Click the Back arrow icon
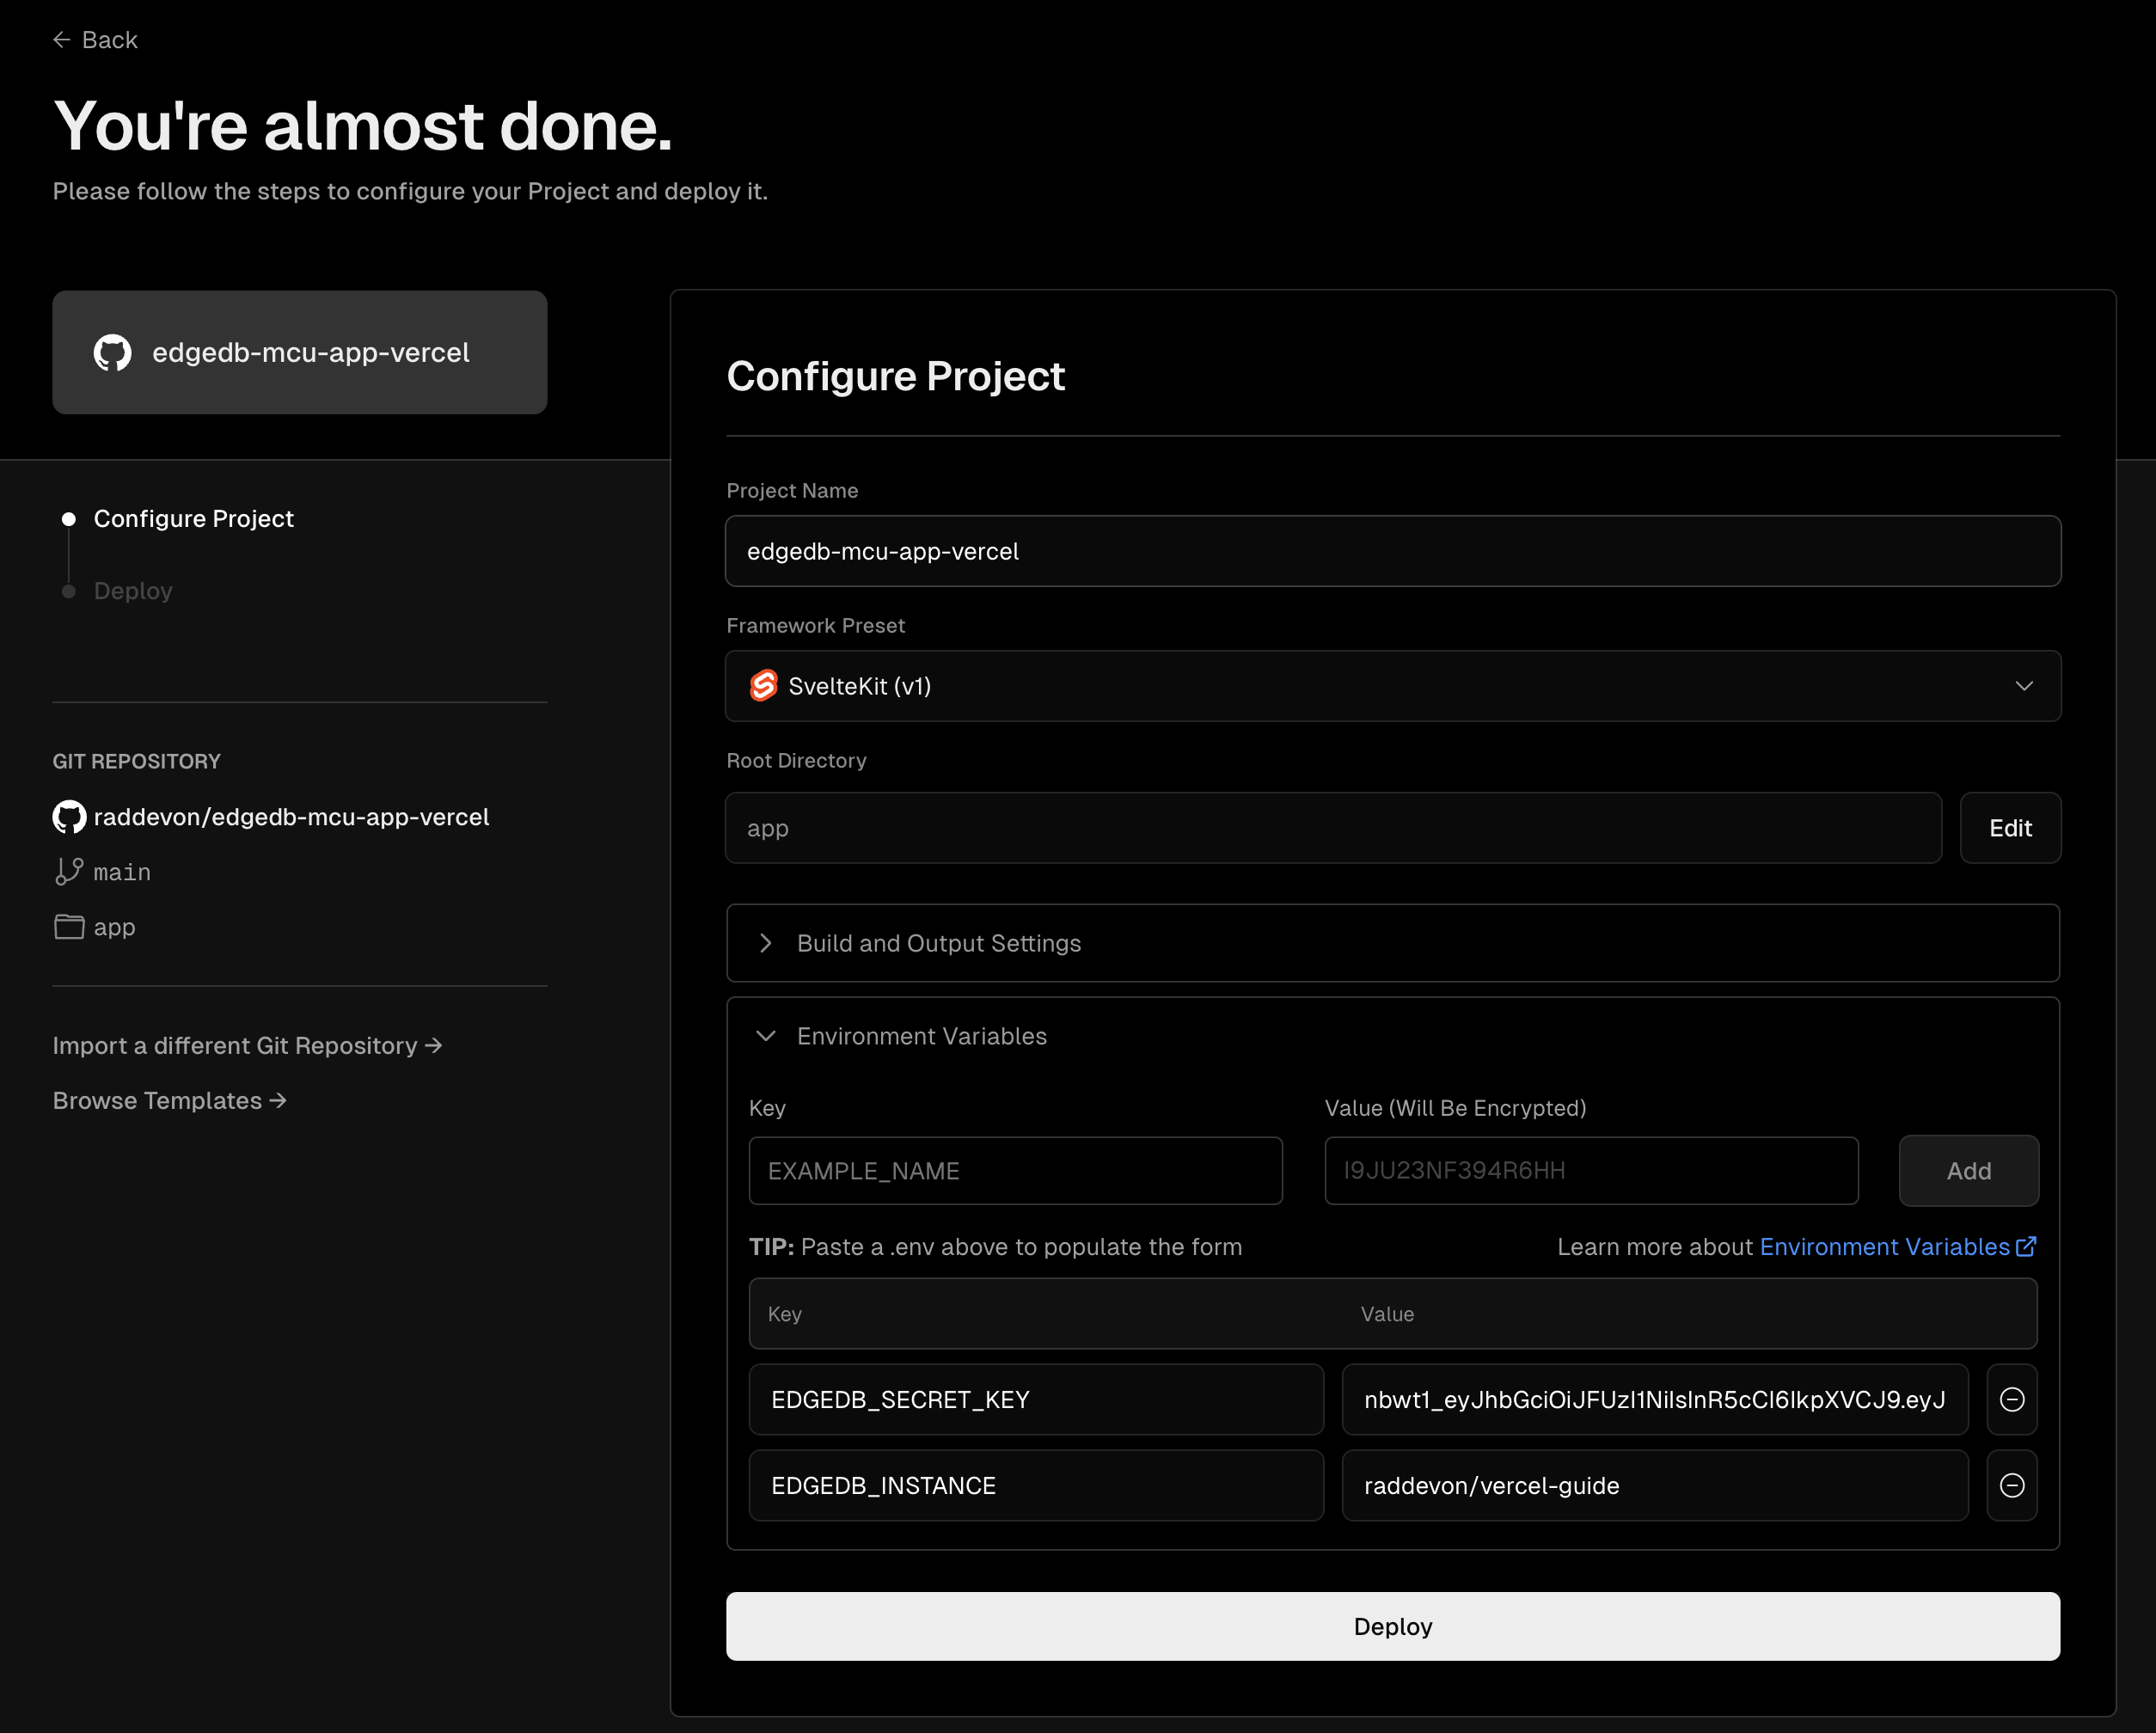Viewport: 2156px width, 1733px height. 61,40
